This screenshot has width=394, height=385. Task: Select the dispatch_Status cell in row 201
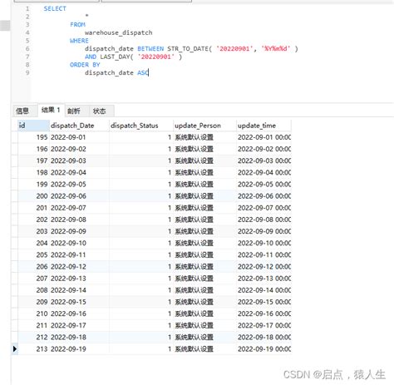(x=141, y=208)
